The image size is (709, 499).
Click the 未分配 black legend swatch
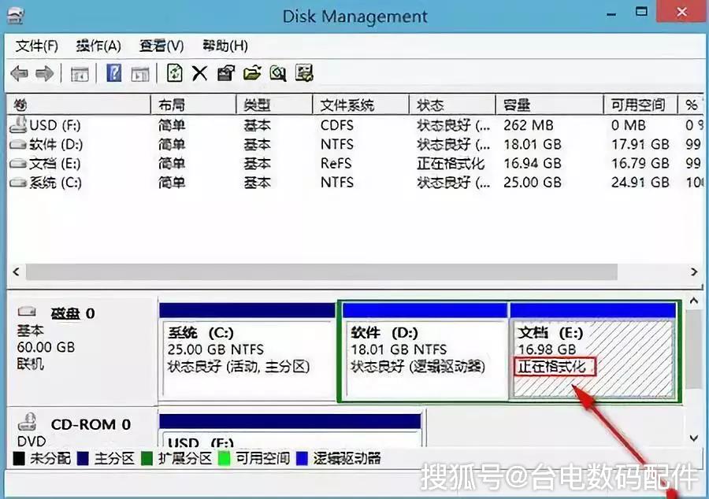tap(19, 458)
